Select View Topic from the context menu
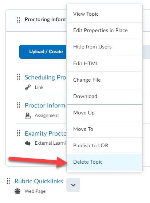Screen dimensions: 150x203 (104, 14)
